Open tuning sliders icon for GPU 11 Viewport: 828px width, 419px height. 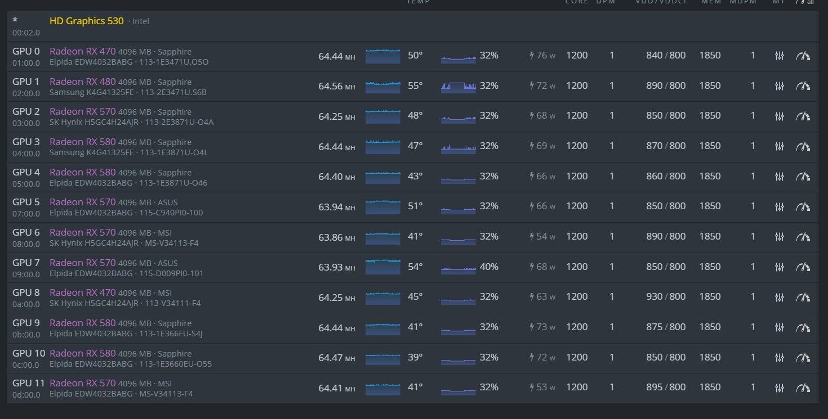click(x=780, y=388)
